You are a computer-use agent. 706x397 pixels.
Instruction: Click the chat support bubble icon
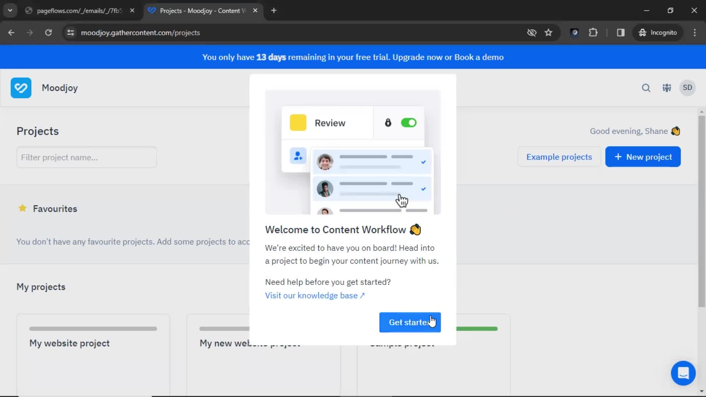(x=683, y=373)
